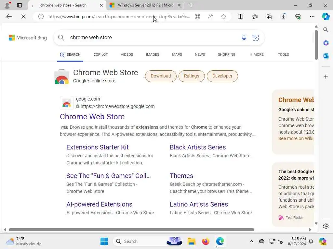Open Browser essentials heart icon

pyautogui.click(x=298, y=17)
